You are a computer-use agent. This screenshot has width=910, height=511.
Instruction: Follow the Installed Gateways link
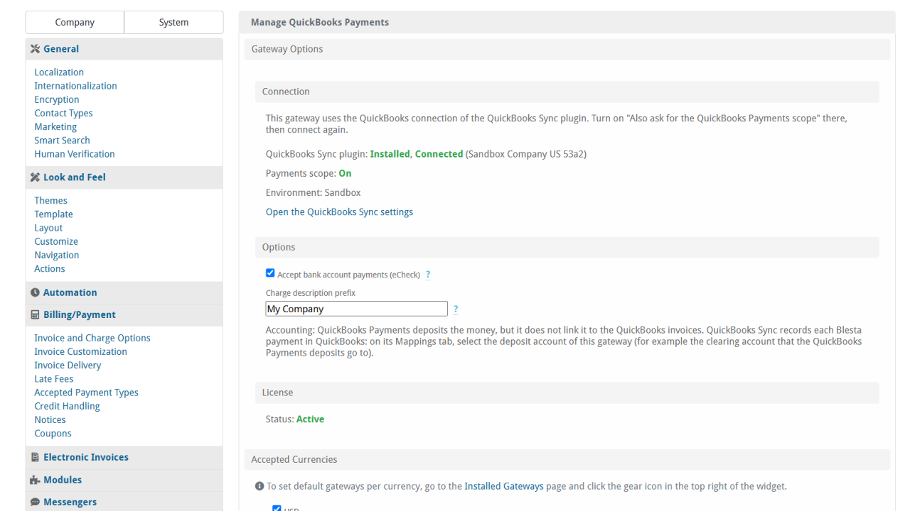(x=504, y=486)
